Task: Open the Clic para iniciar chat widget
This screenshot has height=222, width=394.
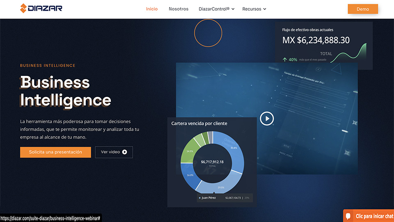Action: (369, 216)
